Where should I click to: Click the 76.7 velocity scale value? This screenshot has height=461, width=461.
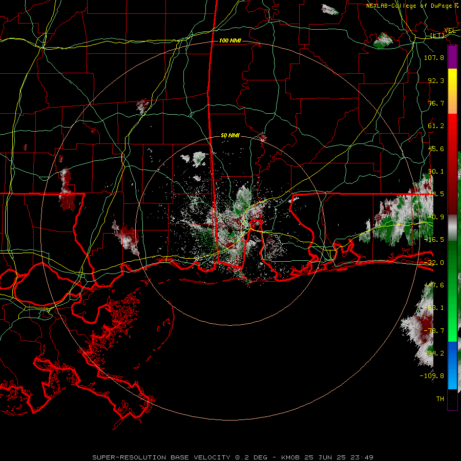[436, 103]
